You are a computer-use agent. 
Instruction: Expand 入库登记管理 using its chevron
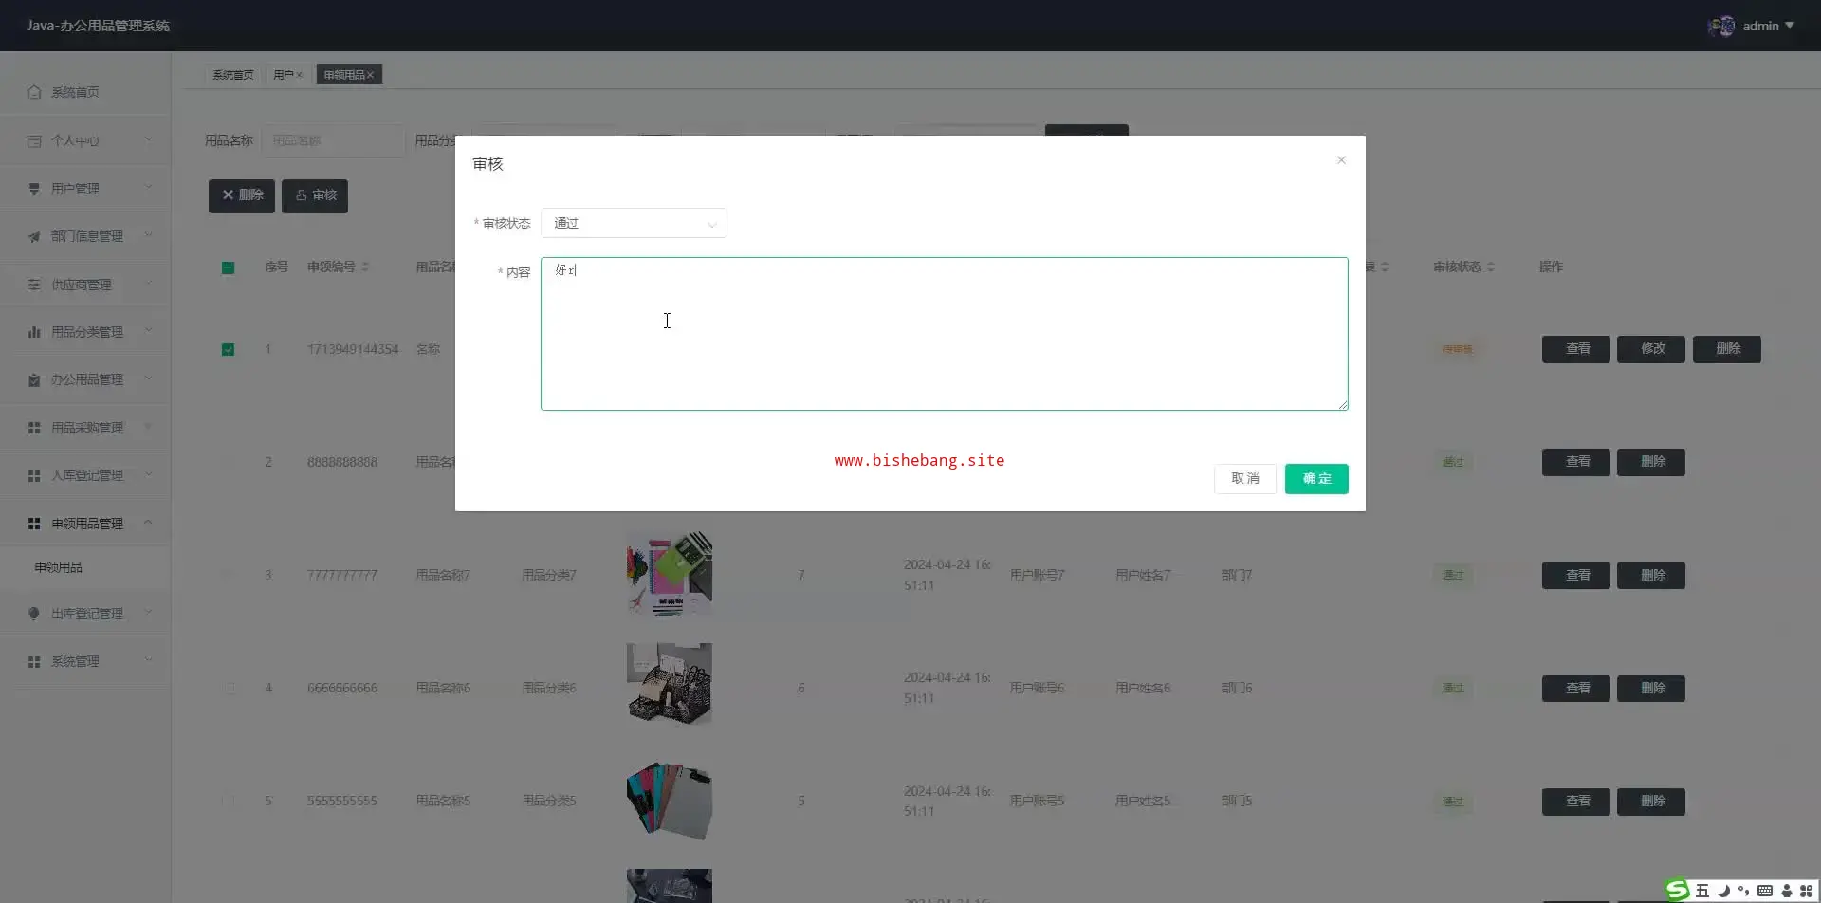(148, 474)
